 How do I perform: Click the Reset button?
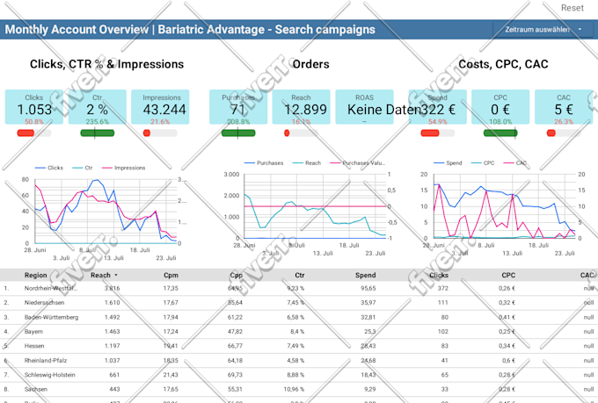[572, 8]
